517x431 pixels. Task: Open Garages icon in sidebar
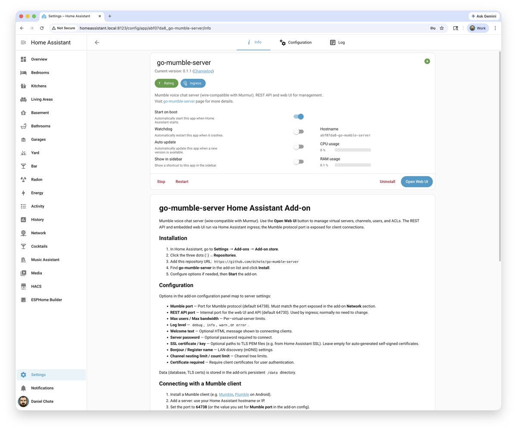(x=23, y=140)
